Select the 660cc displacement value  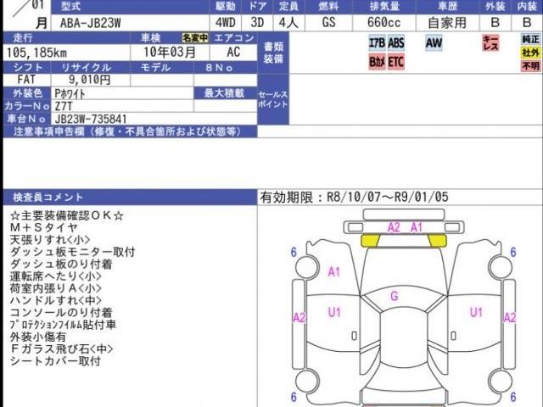384,23
